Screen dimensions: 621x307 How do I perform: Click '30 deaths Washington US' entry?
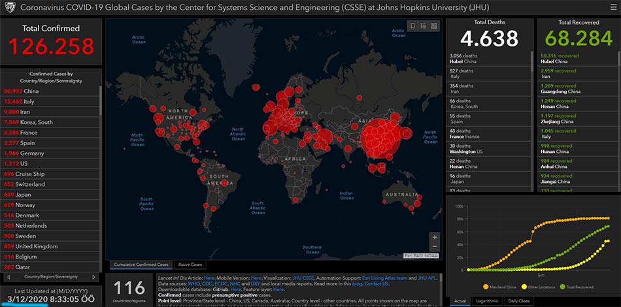pyautogui.click(x=489, y=149)
